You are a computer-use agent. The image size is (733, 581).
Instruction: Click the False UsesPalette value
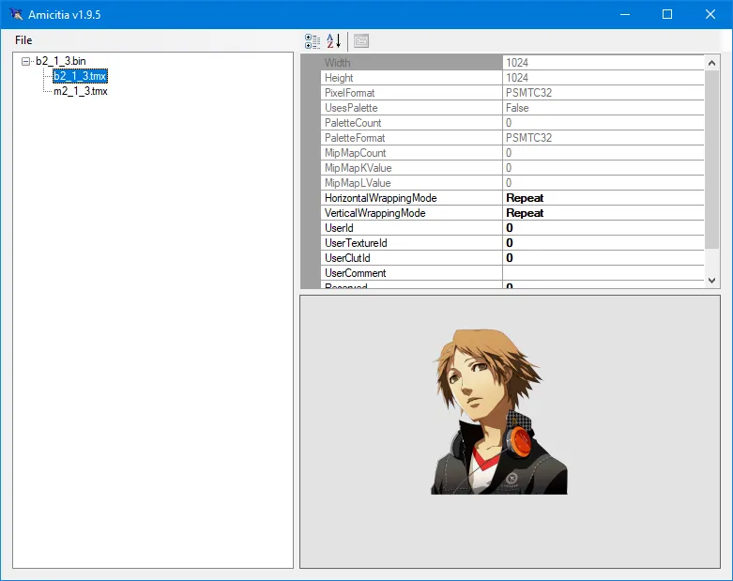(517, 108)
